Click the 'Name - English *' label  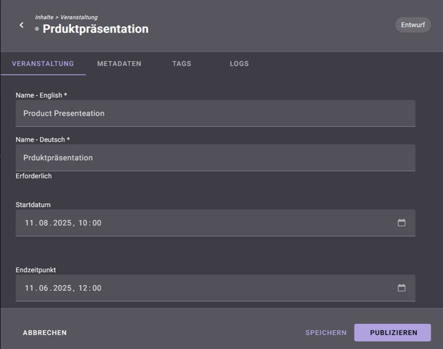(x=41, y=95)
